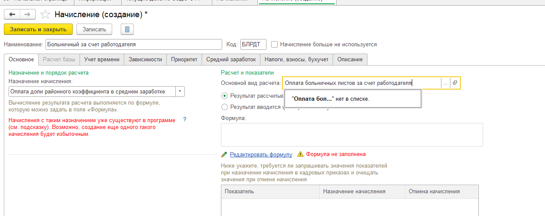
Task: Click the forward navigation arrow
Action: click(x=27, y=15)
